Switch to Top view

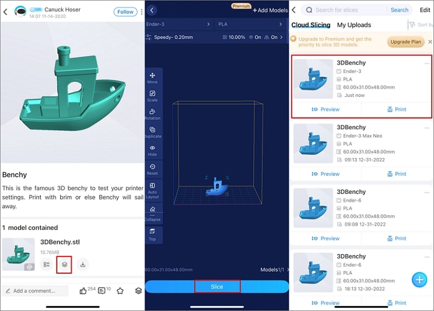[152, 235]
